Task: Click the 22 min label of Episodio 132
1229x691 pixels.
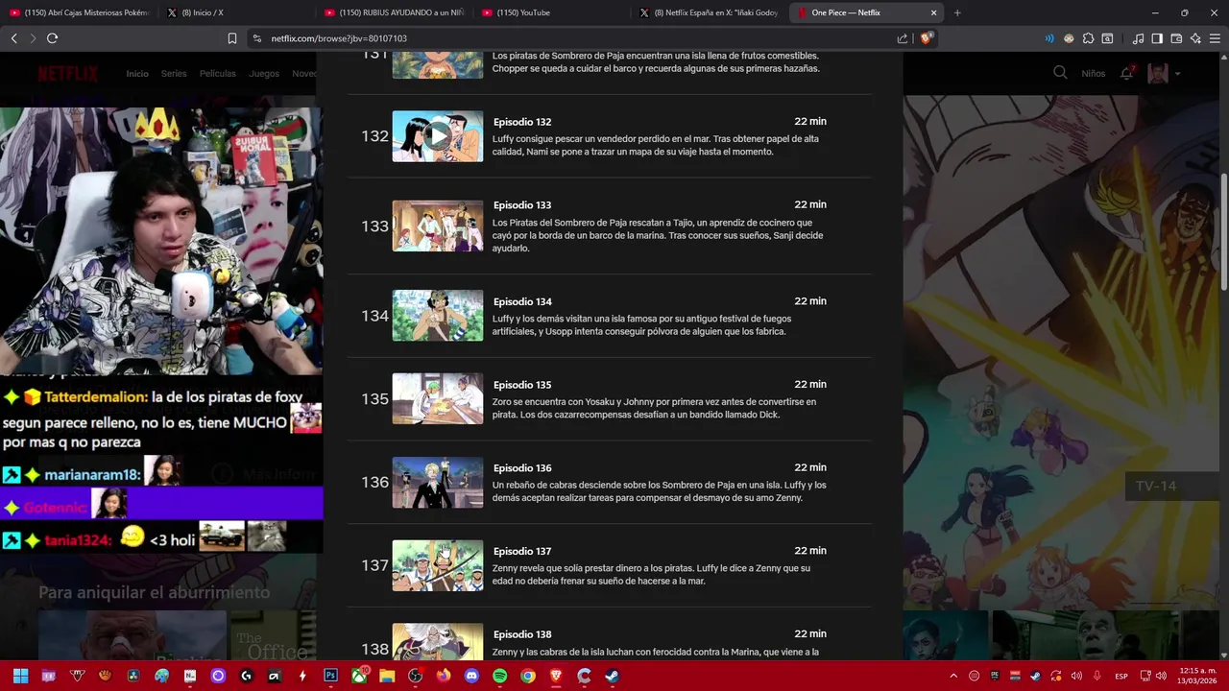Action: (x=810, y=121)
